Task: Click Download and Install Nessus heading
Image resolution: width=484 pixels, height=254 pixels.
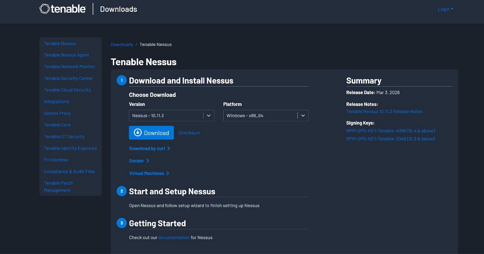Action: (x=181, y=81)
